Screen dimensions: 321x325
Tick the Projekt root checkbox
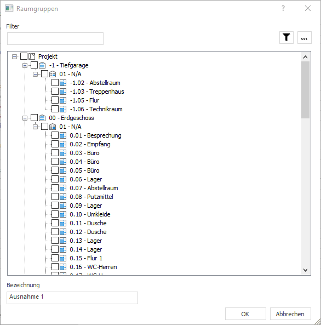[24, 56]
